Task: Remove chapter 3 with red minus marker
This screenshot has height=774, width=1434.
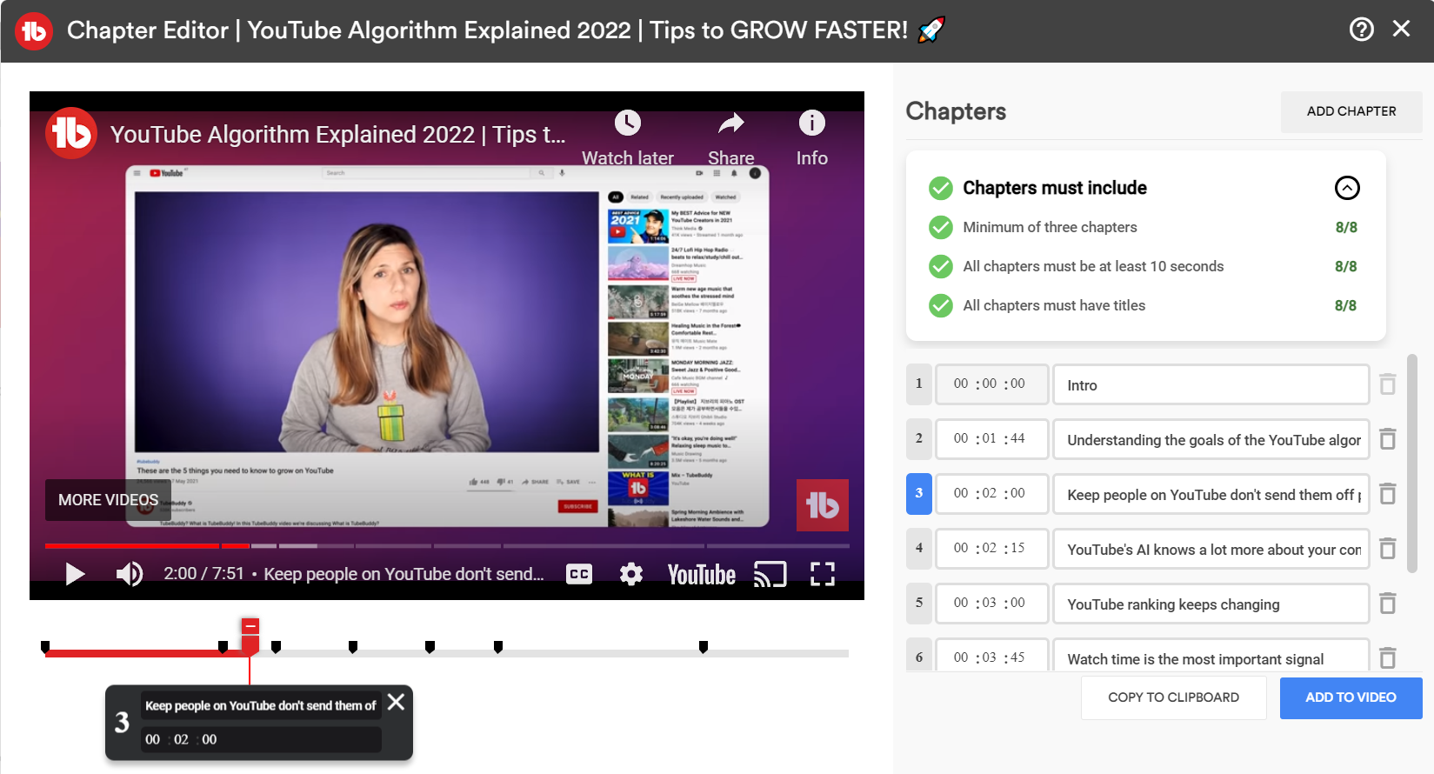Action: [x=250, y=626]
